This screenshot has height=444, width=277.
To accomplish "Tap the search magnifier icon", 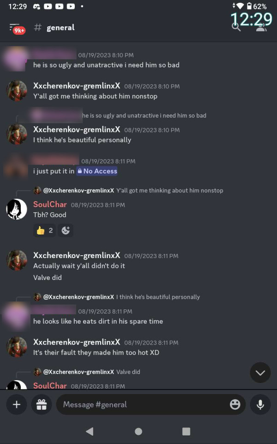I will coord(236,27).
